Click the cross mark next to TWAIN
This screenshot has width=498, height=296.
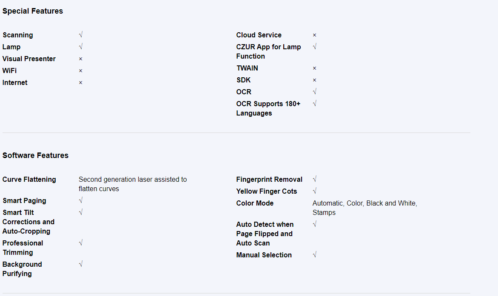[x=314, y=68]
